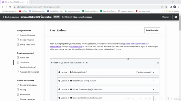
Task: Open the diziwatch - yabancı bookmark
Action: click(x=126, y=11)
